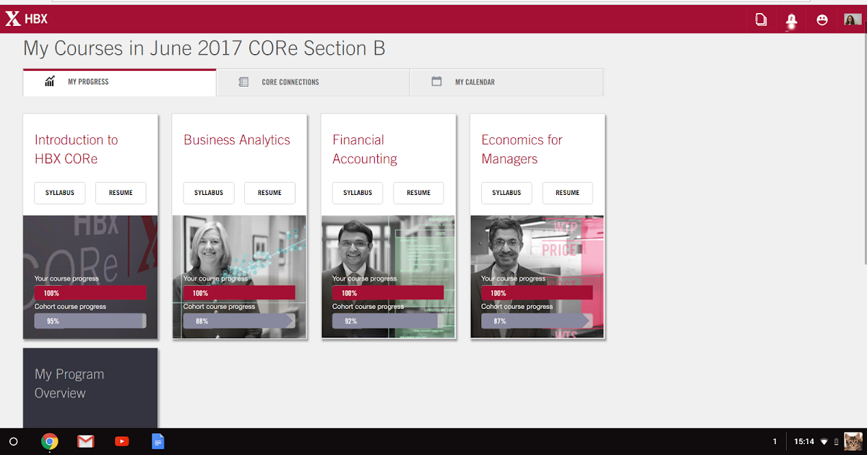Click the Wi-Fi status icon

pos(824,441)
